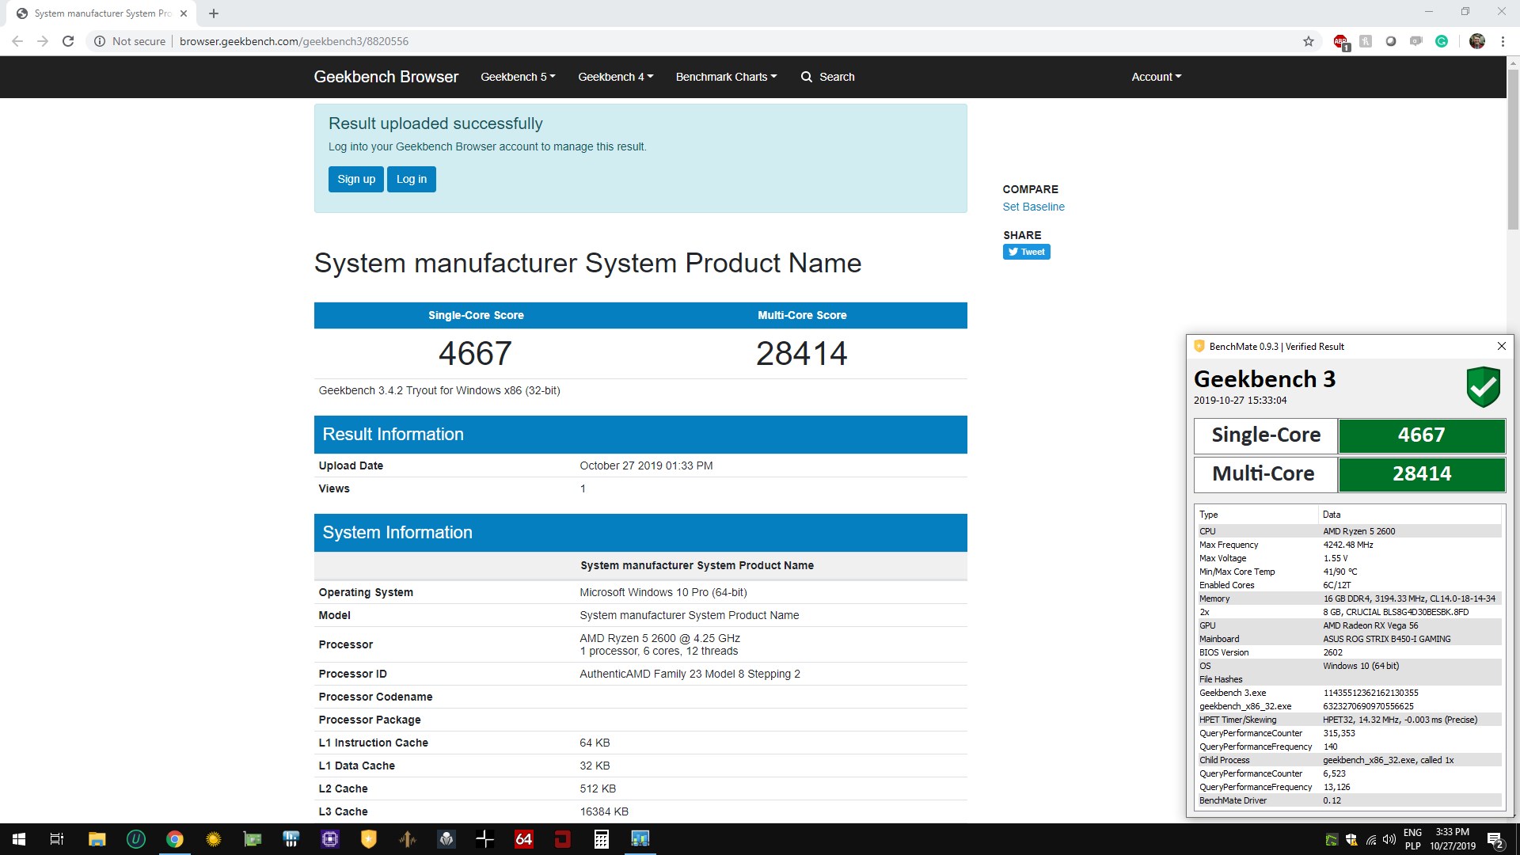Reload the Geekbench result page

68,41
